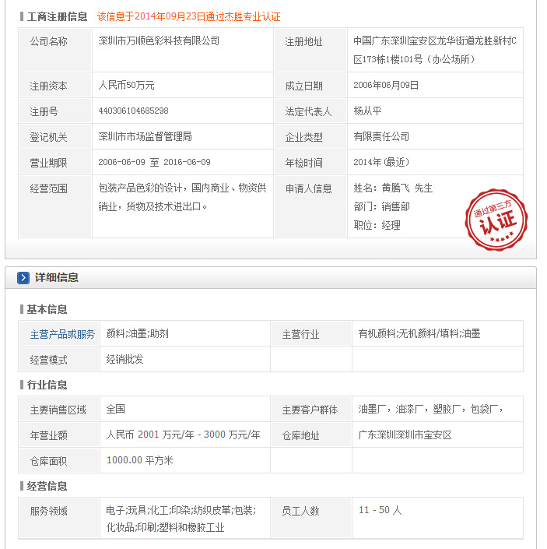547x549 pixels.
Task: Click founding date 2006年06月09日
Action: pyautogui.click(x=386, y=86)
